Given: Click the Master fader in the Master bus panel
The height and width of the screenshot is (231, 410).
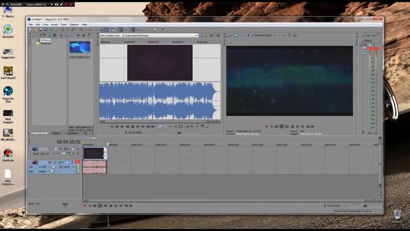Looking at the screenshot, I should (363, 53).
